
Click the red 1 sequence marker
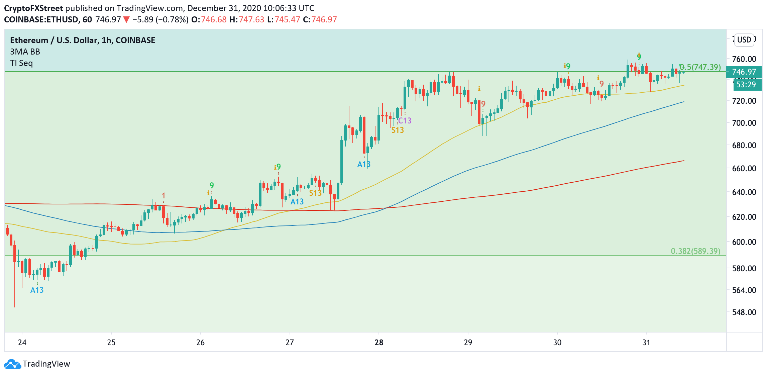pyautogui.click(x=163, y=195)
